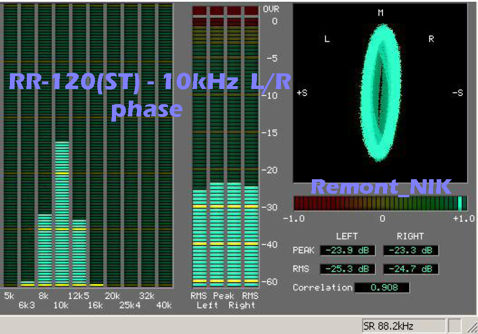Image resolution: width=478 pixels, height=334 pixels.
Task: Click the right RMS value -24.7 dB
Action: [x=410, y=269]
